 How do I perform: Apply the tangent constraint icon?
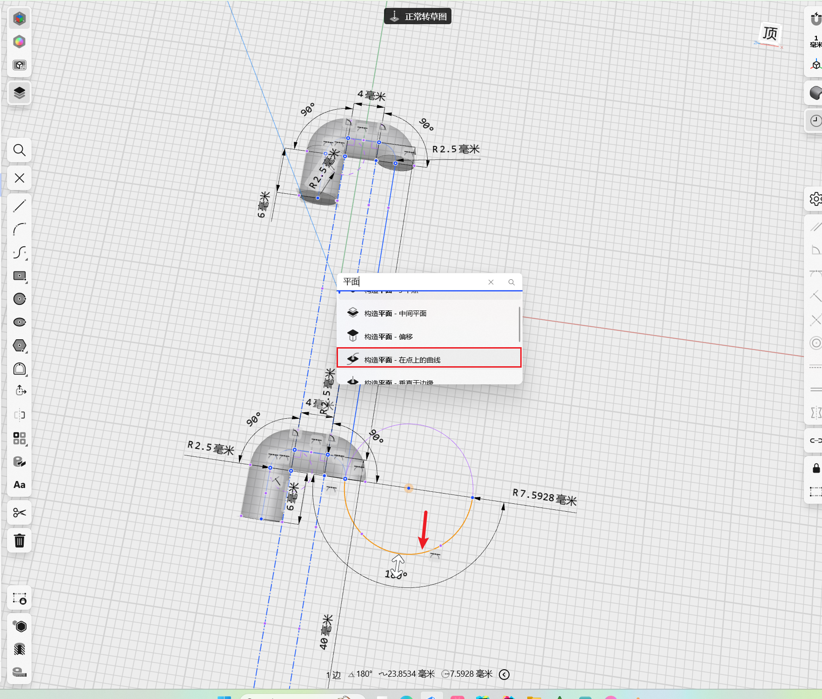815,273
